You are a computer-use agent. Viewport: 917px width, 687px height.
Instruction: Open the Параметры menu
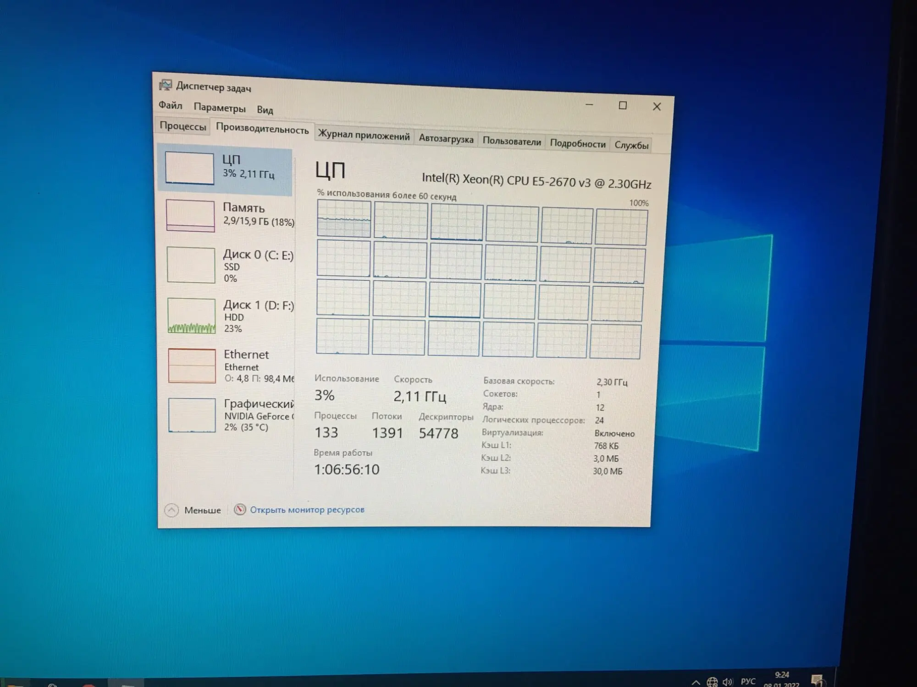click(219, 108)
